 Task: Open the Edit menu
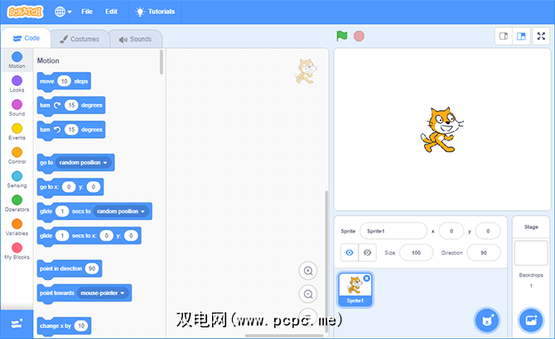pos(111,12)
